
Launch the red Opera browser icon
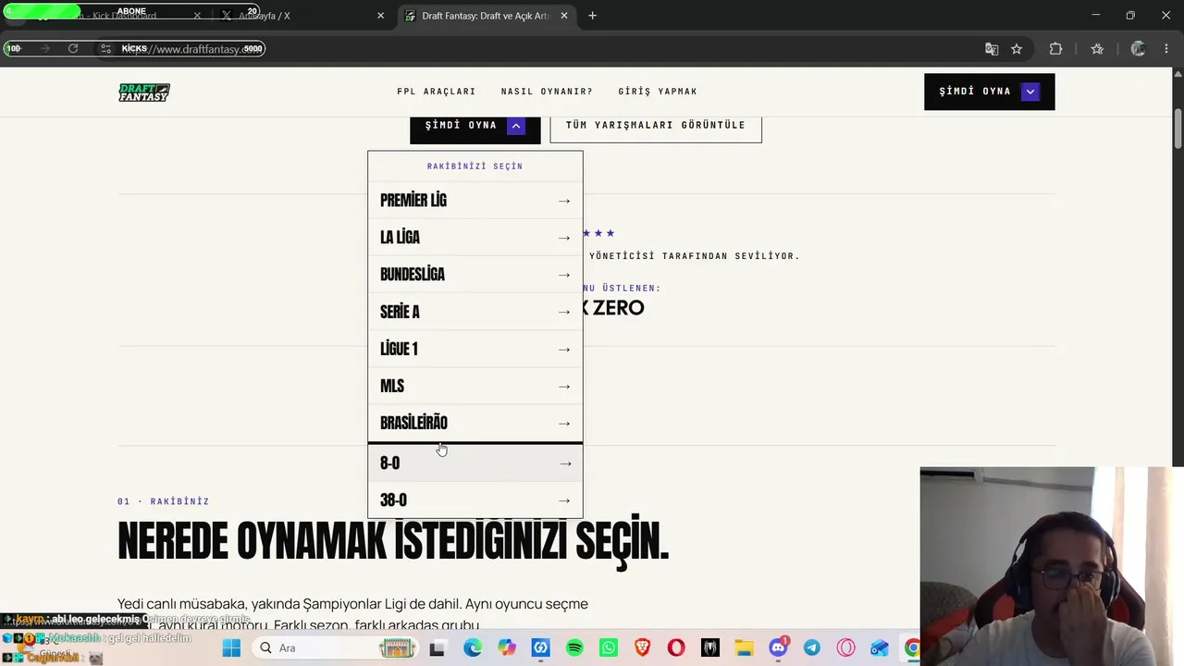tap(676, 648)
